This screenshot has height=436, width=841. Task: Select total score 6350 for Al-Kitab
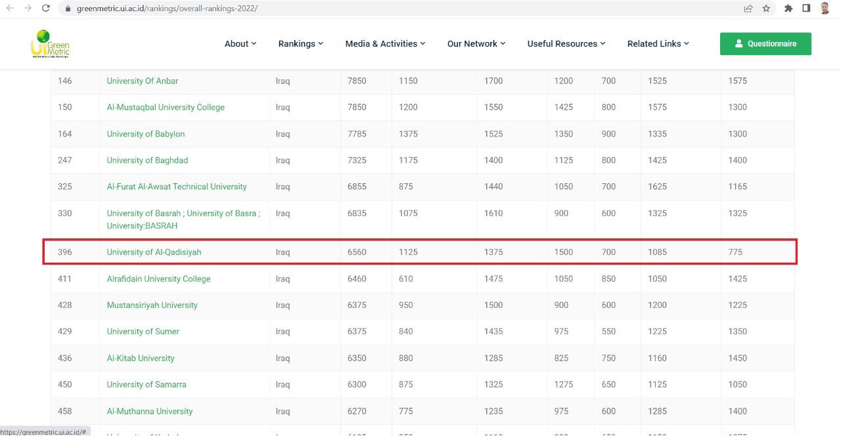tap(357, 358)
